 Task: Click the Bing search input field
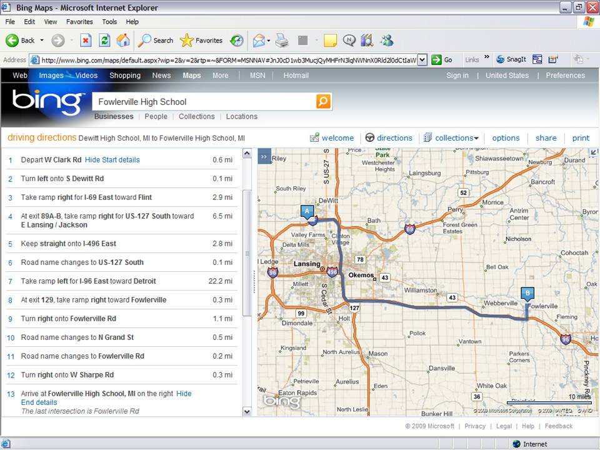204,102
